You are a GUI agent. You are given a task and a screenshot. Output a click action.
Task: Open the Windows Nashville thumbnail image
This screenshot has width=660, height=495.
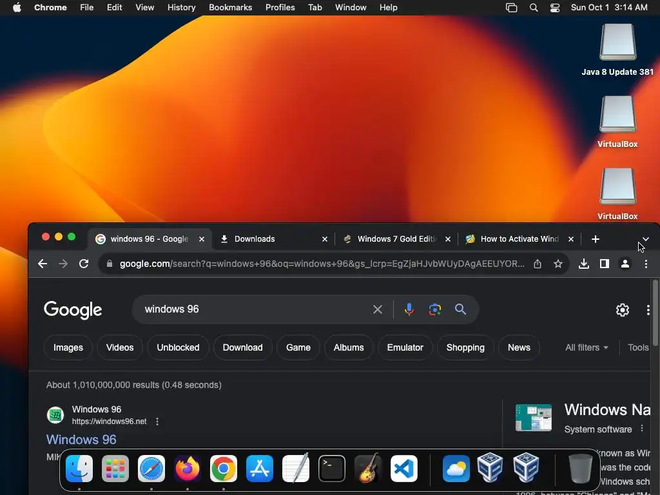[533, 418]
